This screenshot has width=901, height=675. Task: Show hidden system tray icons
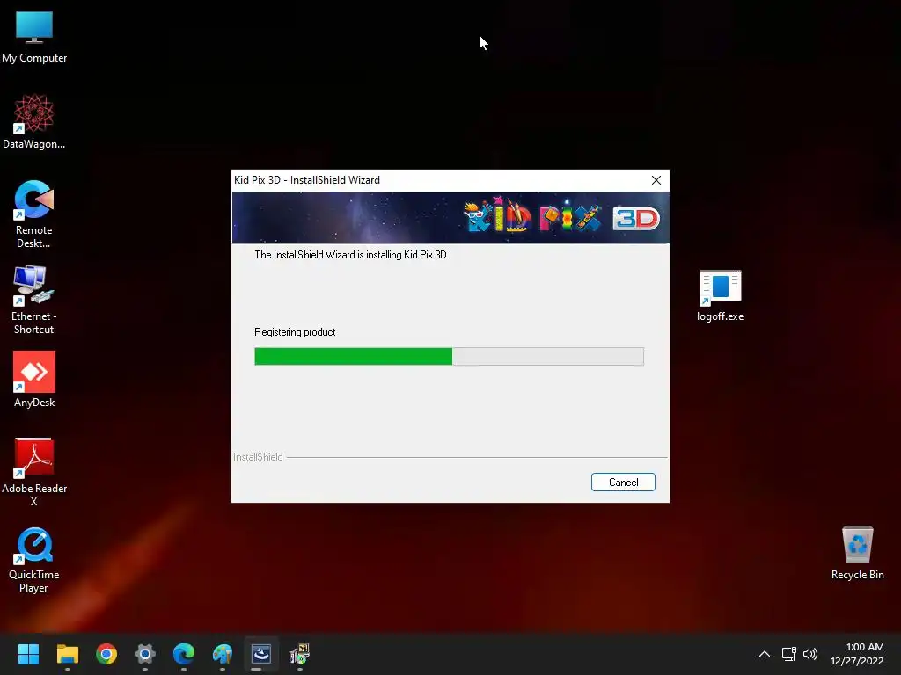(765, 654)
